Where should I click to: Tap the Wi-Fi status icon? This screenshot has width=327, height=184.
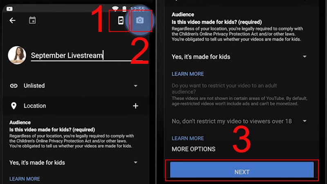pyautogui.click(x=116, y=8)
